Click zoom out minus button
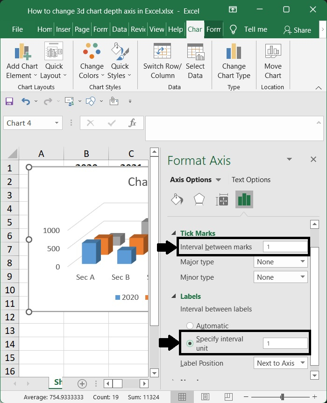Viewport: 327px width, 403px height. tap(246, 397)
